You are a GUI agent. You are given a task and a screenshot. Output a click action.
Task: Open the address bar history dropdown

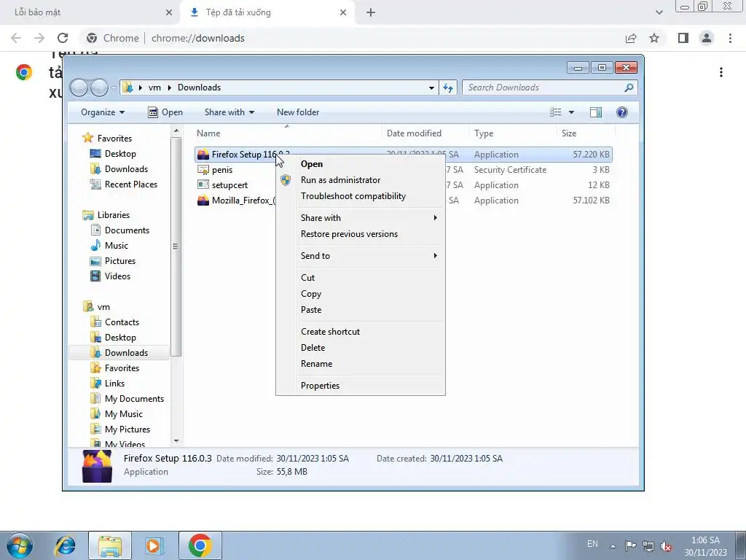coord(431,87)
